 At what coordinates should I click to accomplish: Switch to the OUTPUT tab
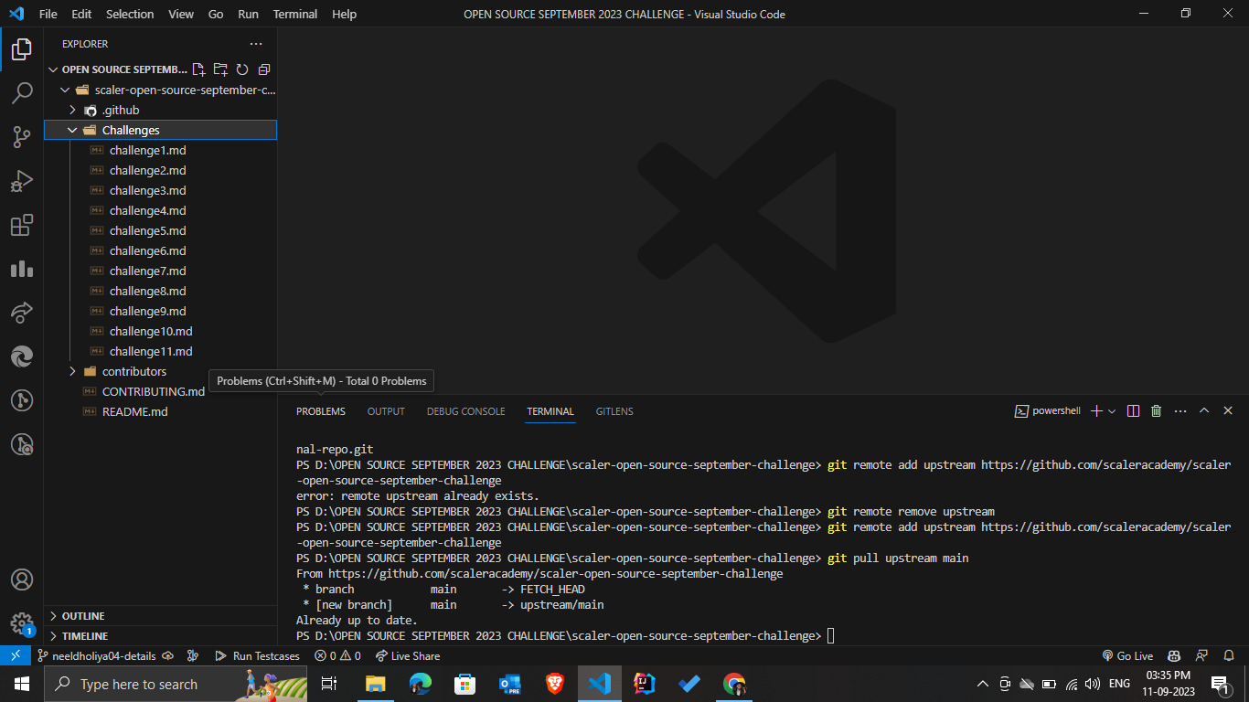pos(385,411)
